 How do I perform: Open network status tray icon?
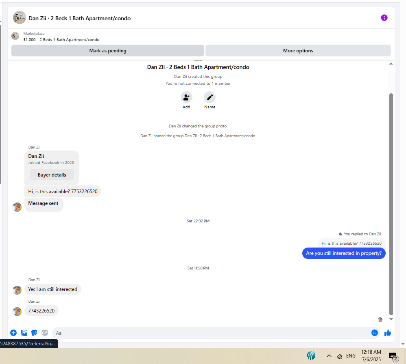click(339, 356)
